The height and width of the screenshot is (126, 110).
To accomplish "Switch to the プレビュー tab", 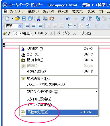I will pos(88,33).
